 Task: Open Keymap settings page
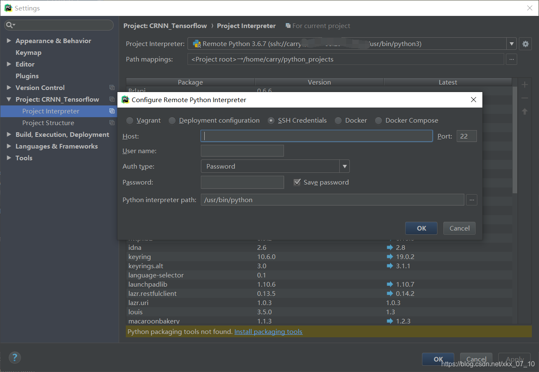(29, 52)
